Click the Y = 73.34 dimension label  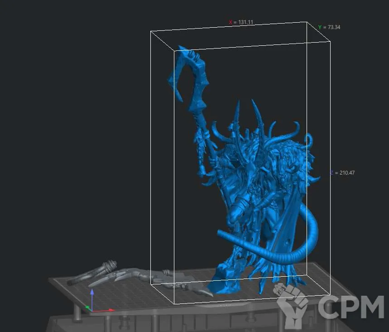point(329,27)
